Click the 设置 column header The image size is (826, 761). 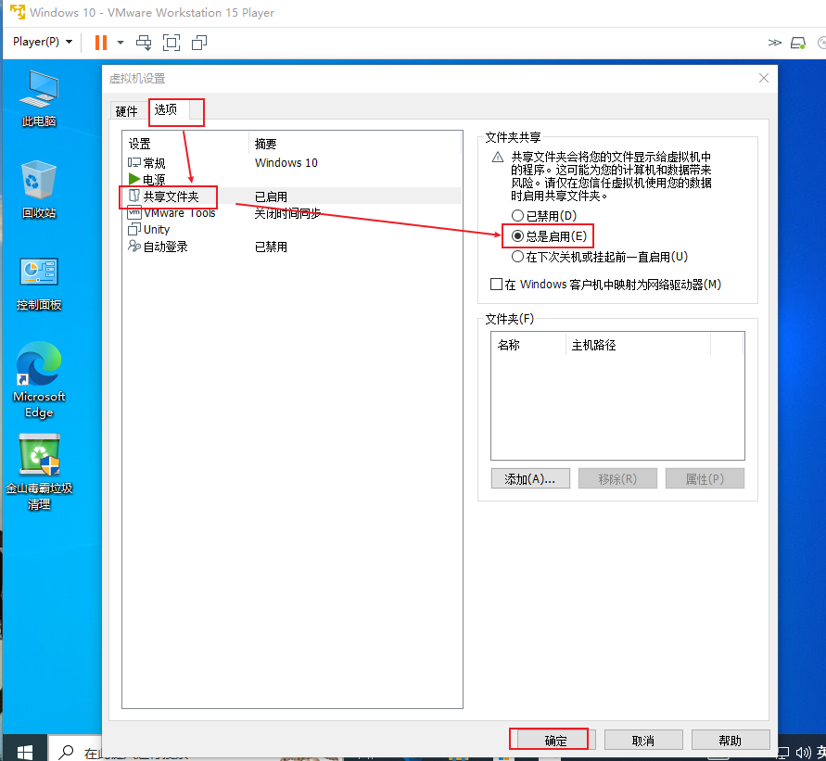point(186,144)
